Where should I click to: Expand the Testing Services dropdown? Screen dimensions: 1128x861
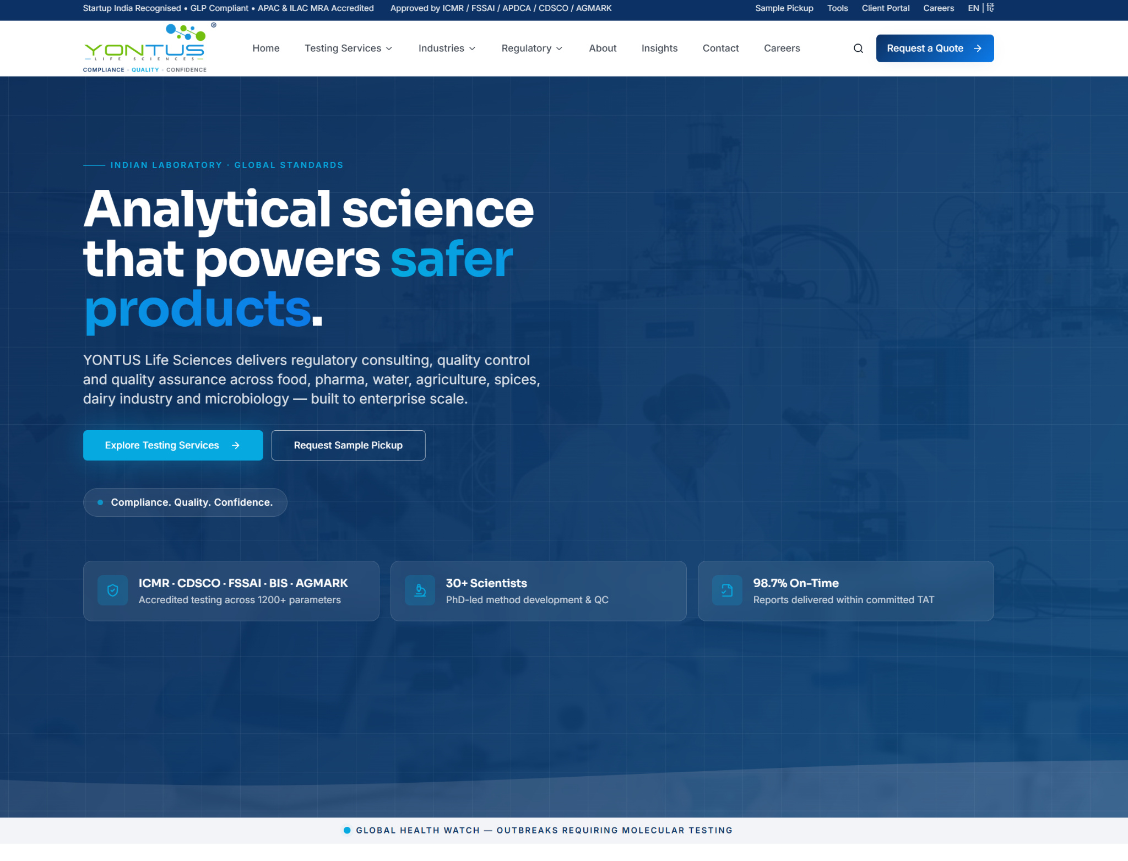point(349,48)
